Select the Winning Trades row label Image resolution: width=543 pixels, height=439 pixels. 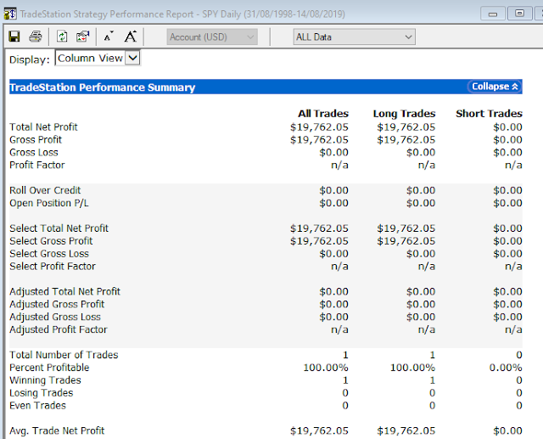[x=45, y=380]
